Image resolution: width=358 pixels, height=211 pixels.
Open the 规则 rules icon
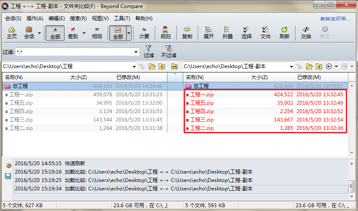click(x=165, y=33)
